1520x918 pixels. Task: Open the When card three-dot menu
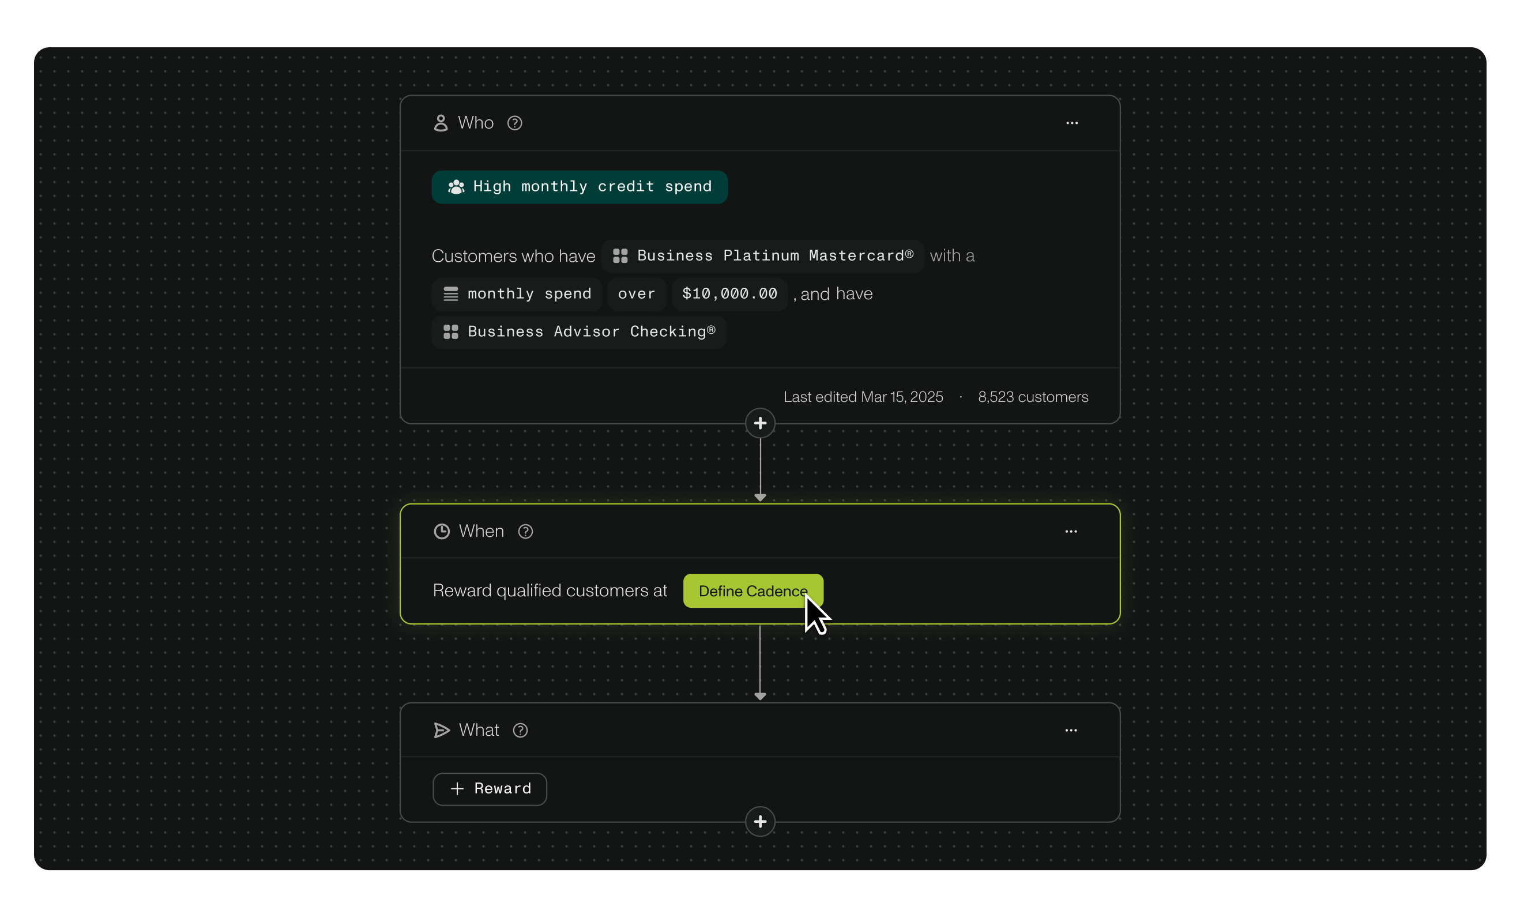coord(1070,531)
